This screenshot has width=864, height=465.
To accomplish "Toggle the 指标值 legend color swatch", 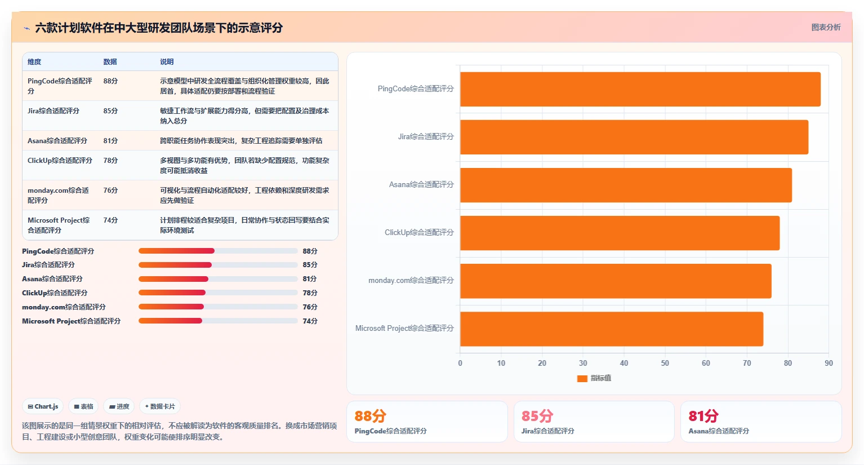I will pos(582,378).
